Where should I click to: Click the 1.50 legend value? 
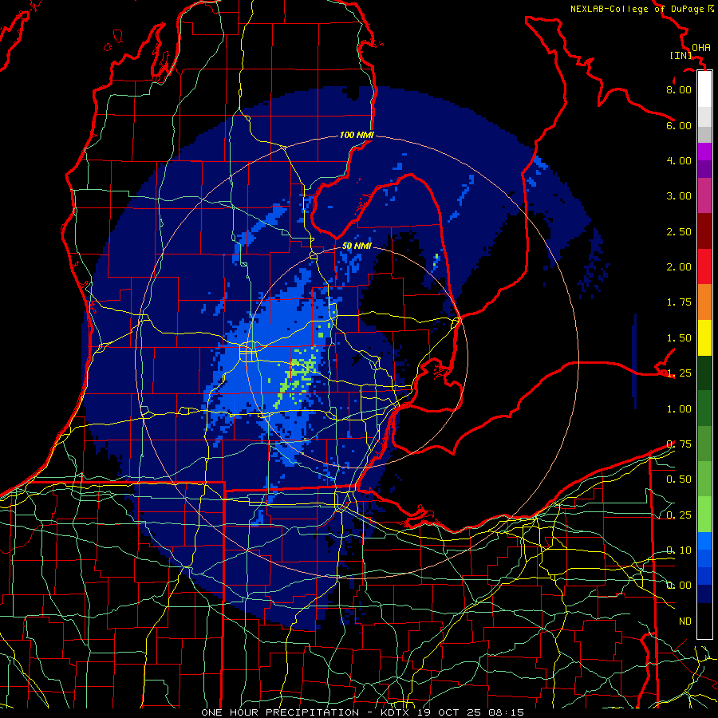coord(679,338)
